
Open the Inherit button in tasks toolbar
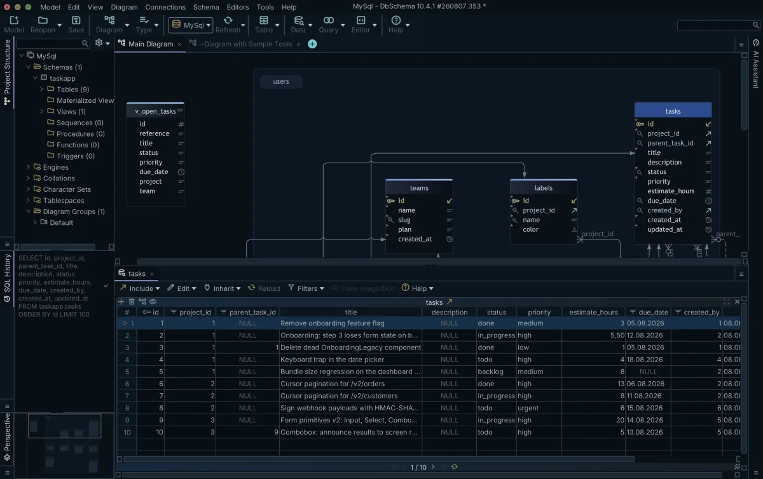[x=222, y=288]
